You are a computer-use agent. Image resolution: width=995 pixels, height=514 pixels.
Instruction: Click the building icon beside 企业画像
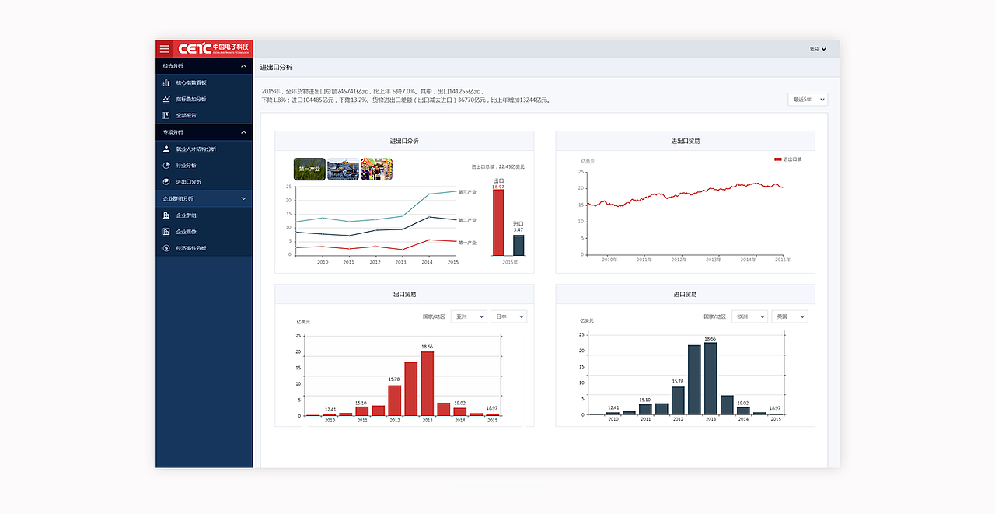click(166, 232)
